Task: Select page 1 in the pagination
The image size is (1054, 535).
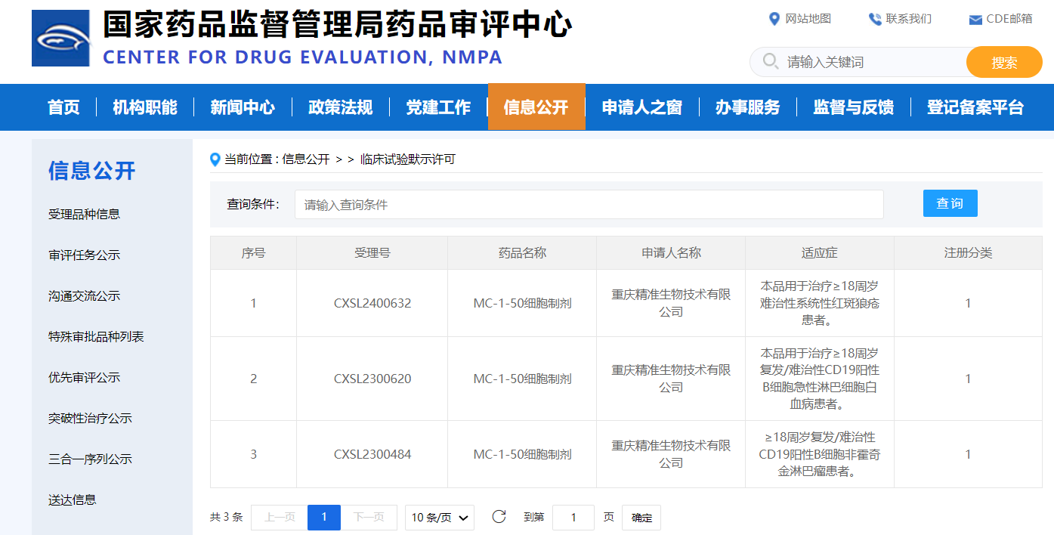Action: coord(324,517)
